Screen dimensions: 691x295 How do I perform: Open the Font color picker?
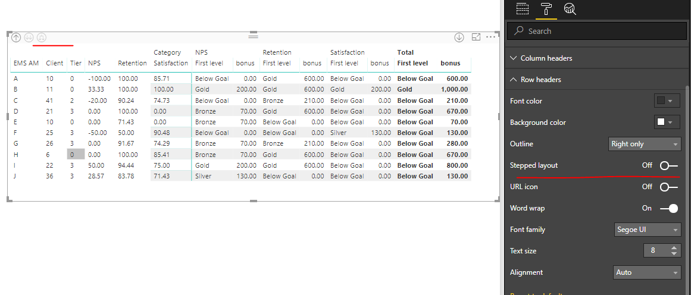pos(667,101)
